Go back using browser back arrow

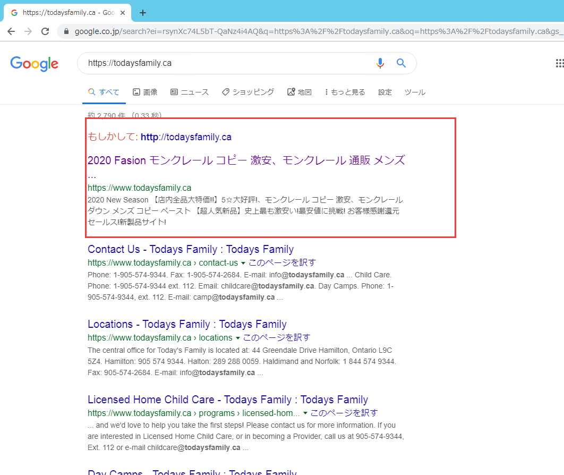(11, 31)
